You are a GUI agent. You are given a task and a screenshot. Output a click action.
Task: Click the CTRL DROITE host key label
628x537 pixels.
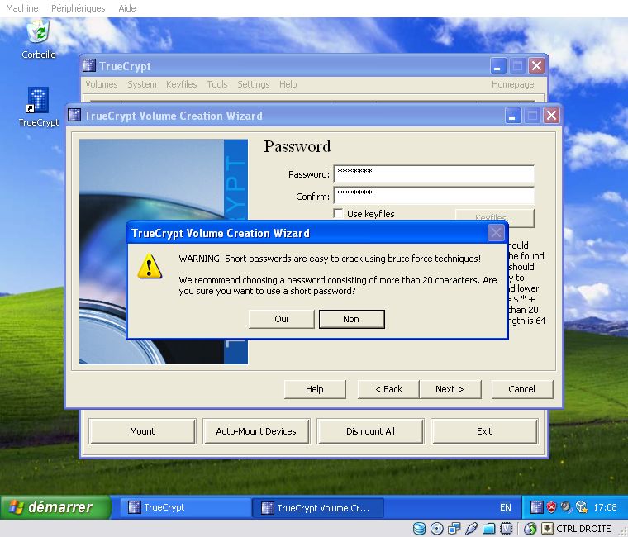583,529
